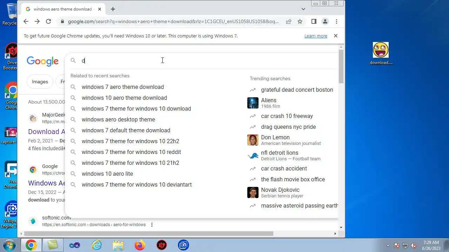Open Windows Explorer folder in taskbar

118,245
